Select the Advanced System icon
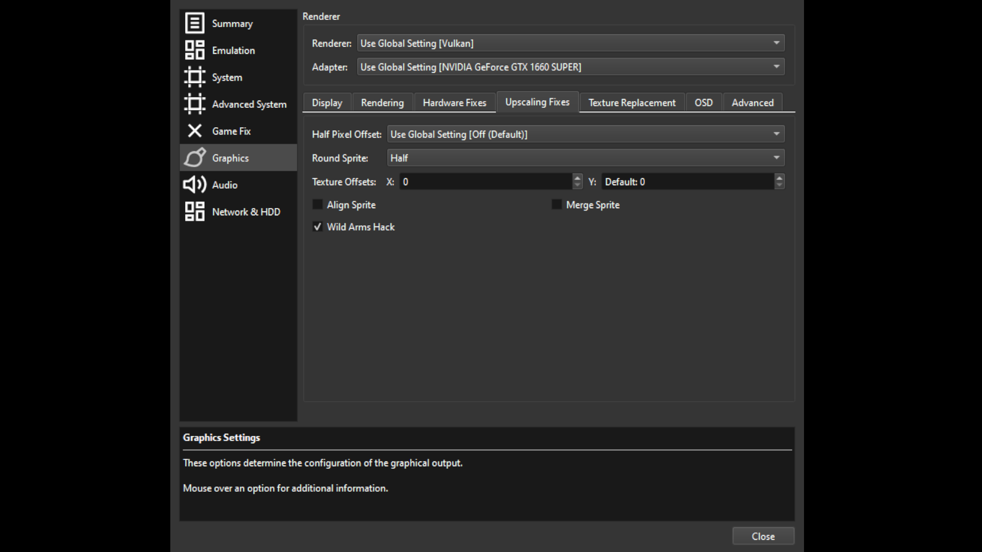 click(194, 104)
